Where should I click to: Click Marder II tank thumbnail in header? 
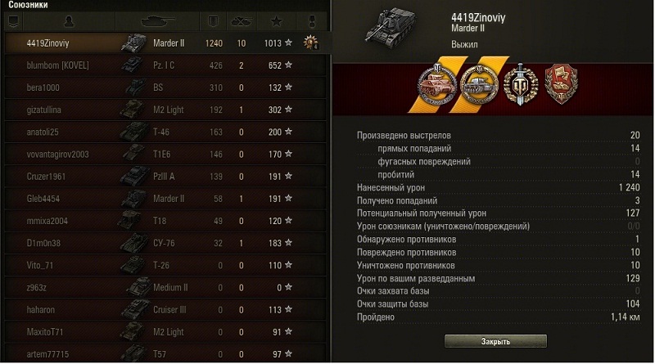[391, 29]
